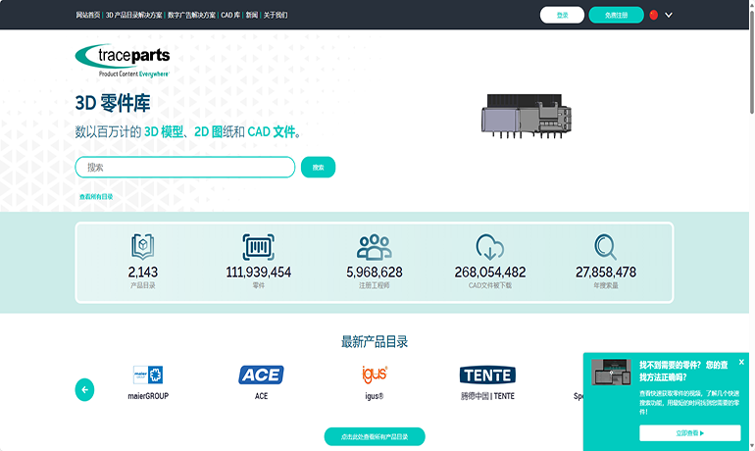755x451 pixels.
Task: Click the magnifier yearly searches icon
Action: click(605, 247)
